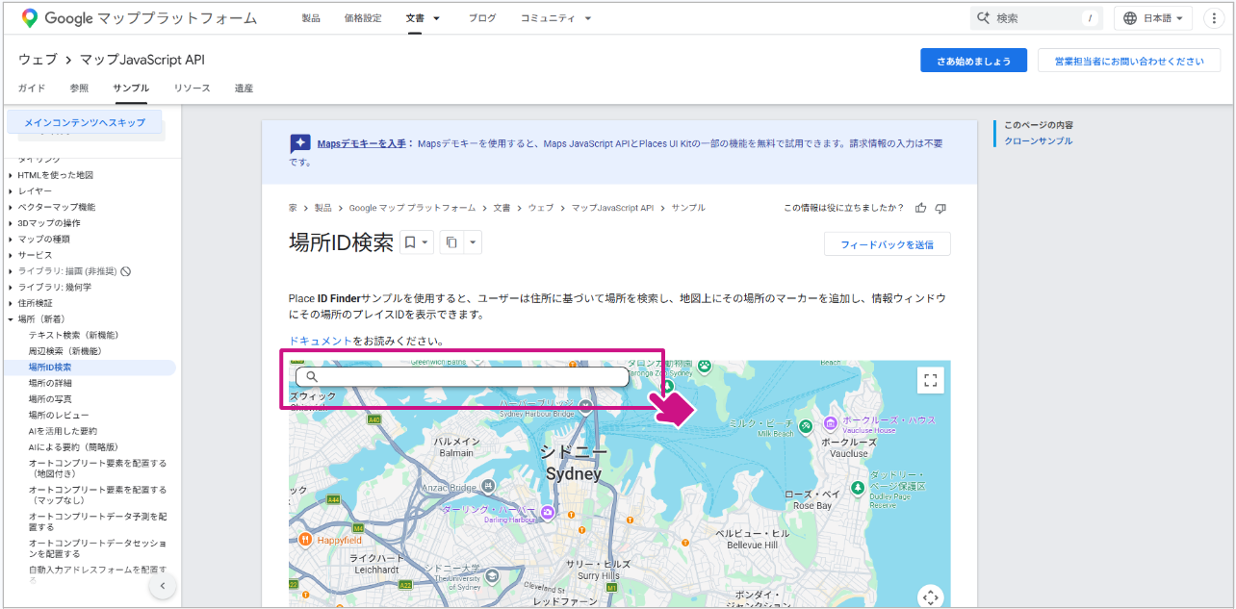Click the header 検索 search field

1036,18
